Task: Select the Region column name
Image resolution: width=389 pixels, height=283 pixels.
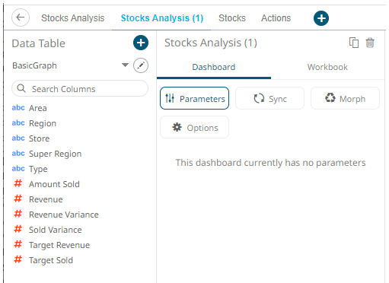Action: tap(43, 123)
